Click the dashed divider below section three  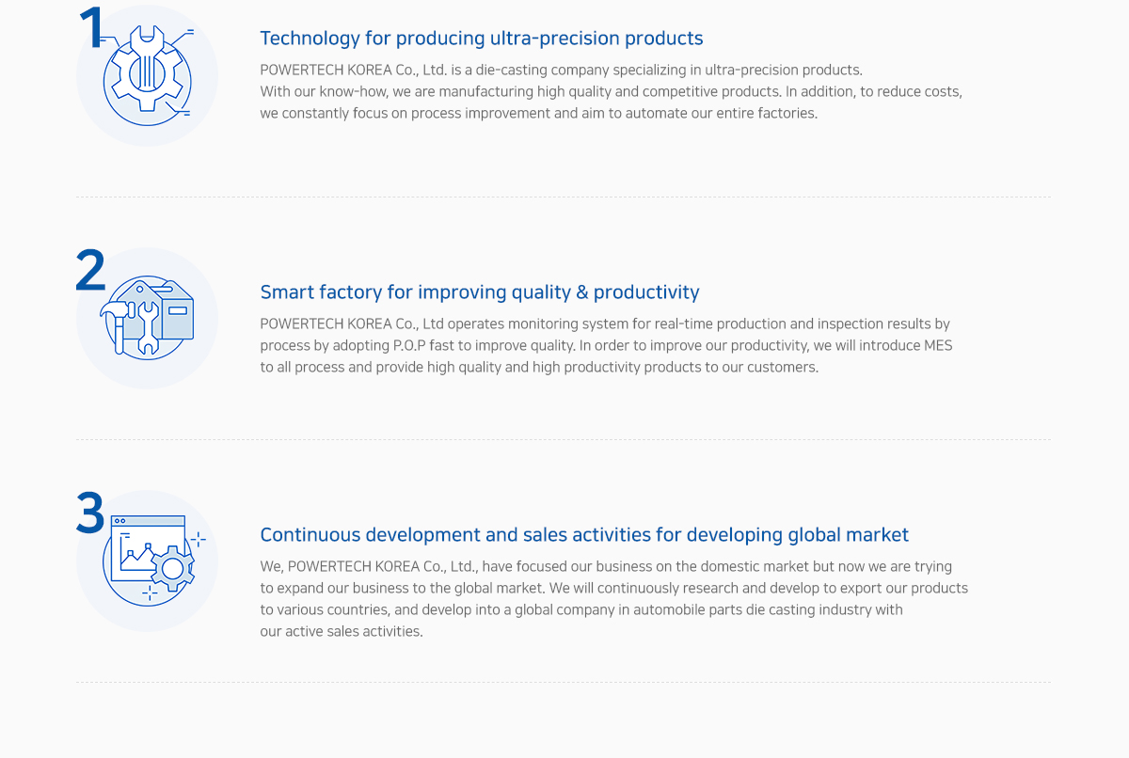[564, 682]
